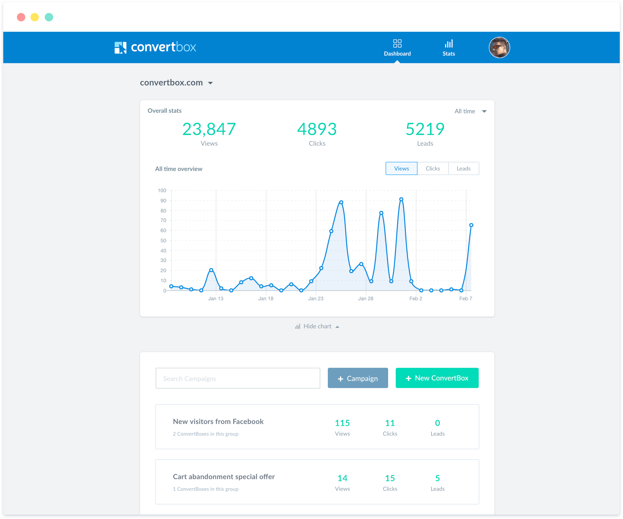Screen dimensions: 623x519
Task: Open Cart abandonment special offer campaign
Action: click(x=317, y=482)
